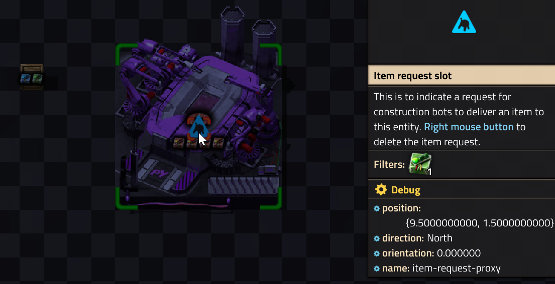Click the "Item request slot" title bar
555x284 pixels.
tap(462, 76)
